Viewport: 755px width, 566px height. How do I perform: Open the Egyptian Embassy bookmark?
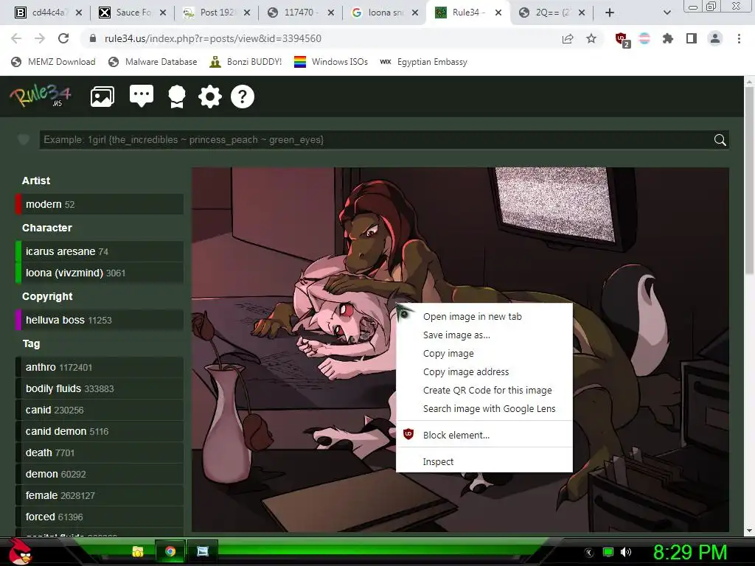click(x=424, y=62)
